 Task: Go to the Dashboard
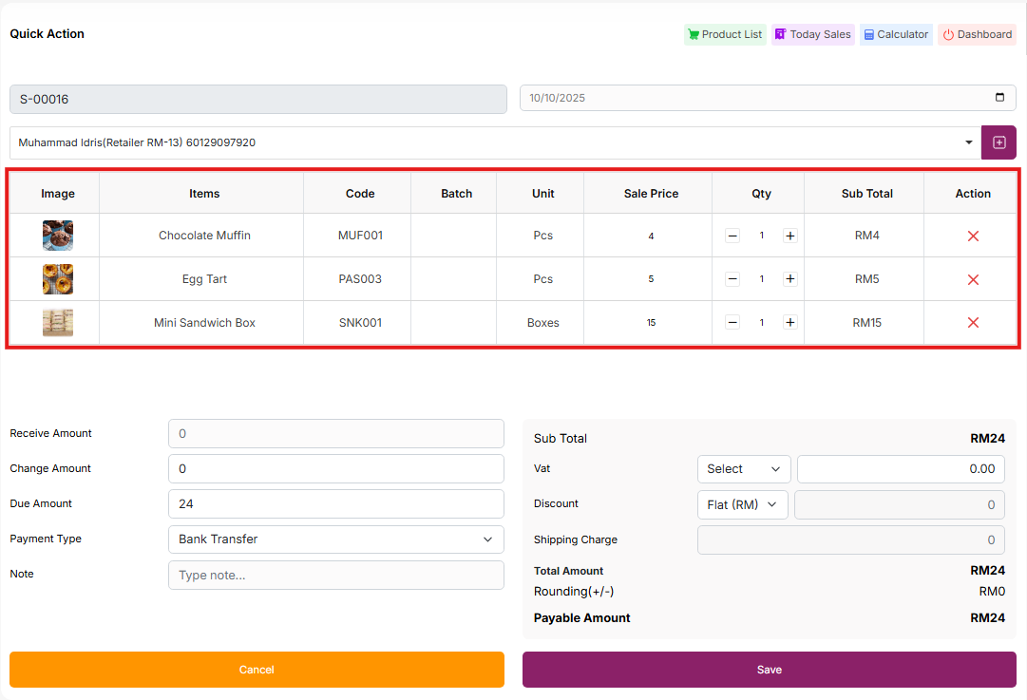pos(977,34)
